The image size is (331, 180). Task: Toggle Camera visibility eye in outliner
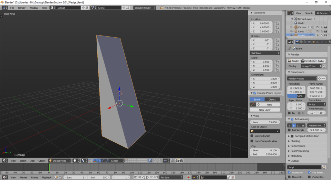(317, 27)
